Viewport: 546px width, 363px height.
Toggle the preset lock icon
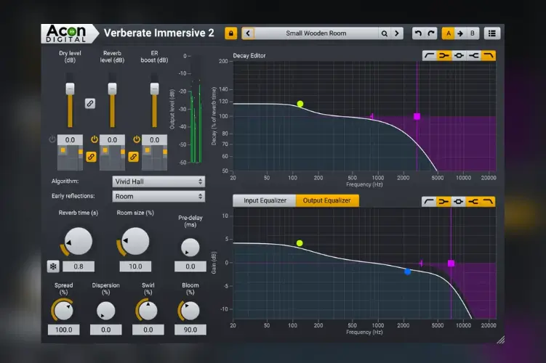pos(230,33)
